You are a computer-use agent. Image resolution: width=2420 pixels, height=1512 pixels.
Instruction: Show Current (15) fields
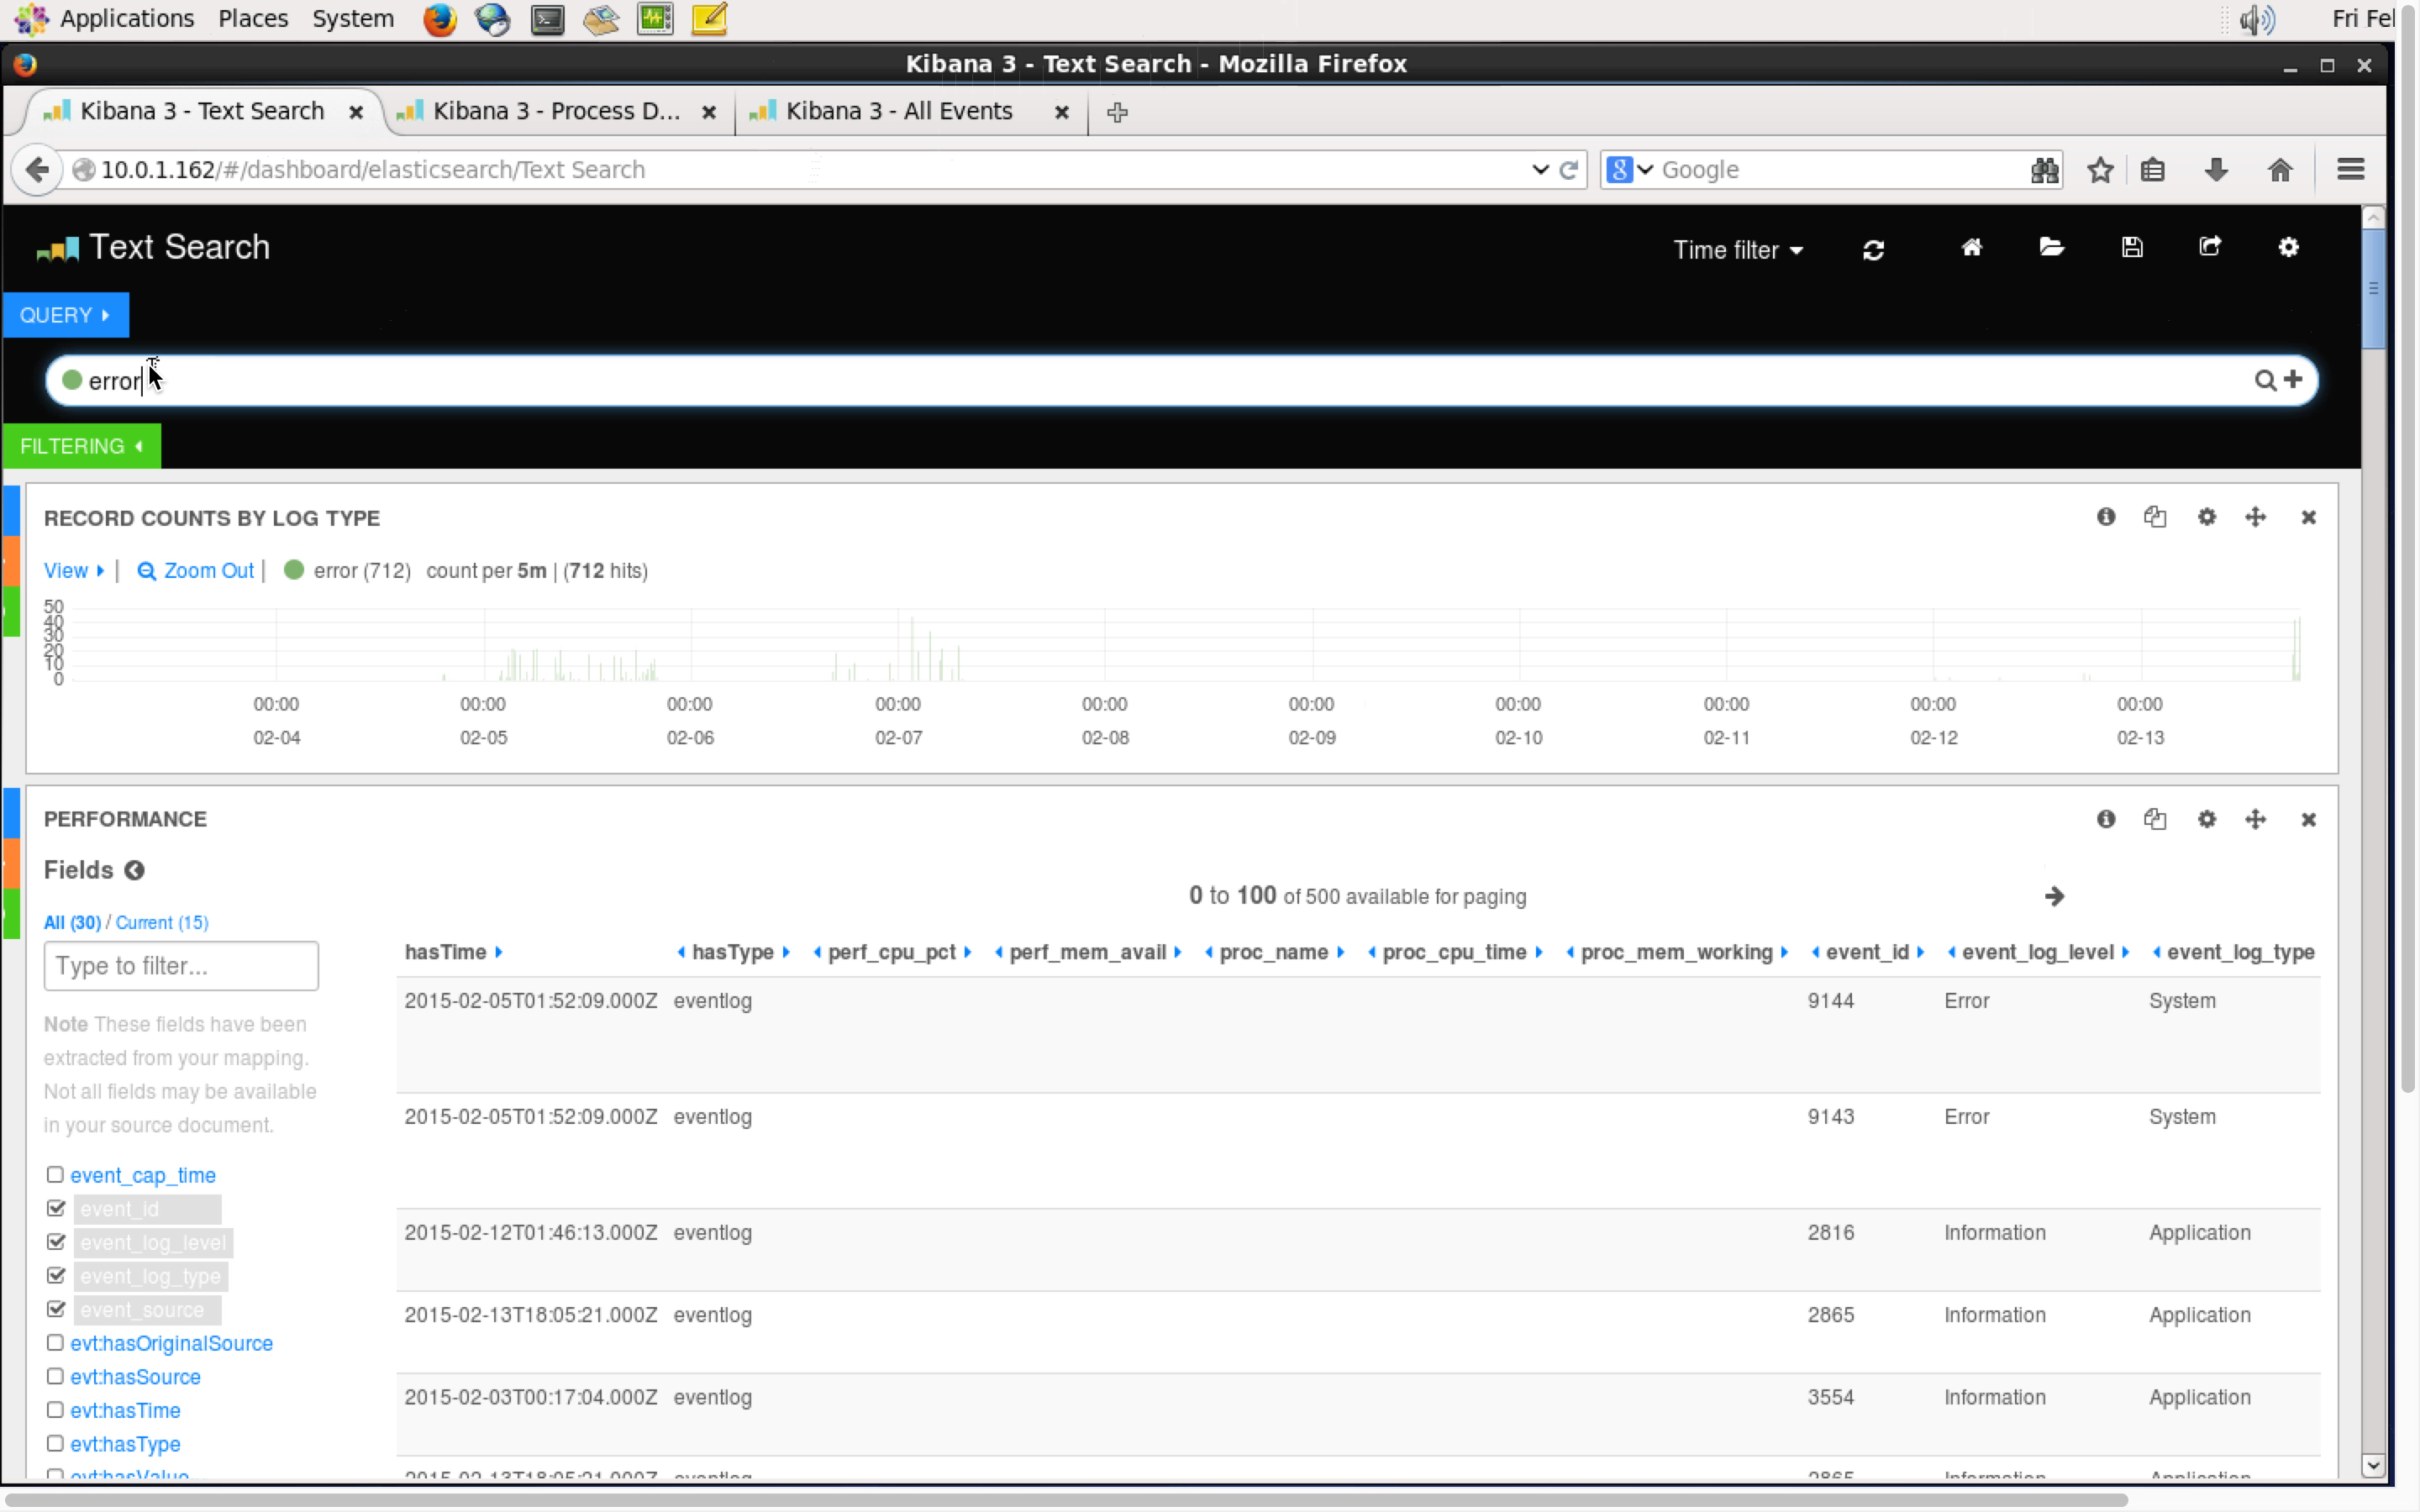162,922
